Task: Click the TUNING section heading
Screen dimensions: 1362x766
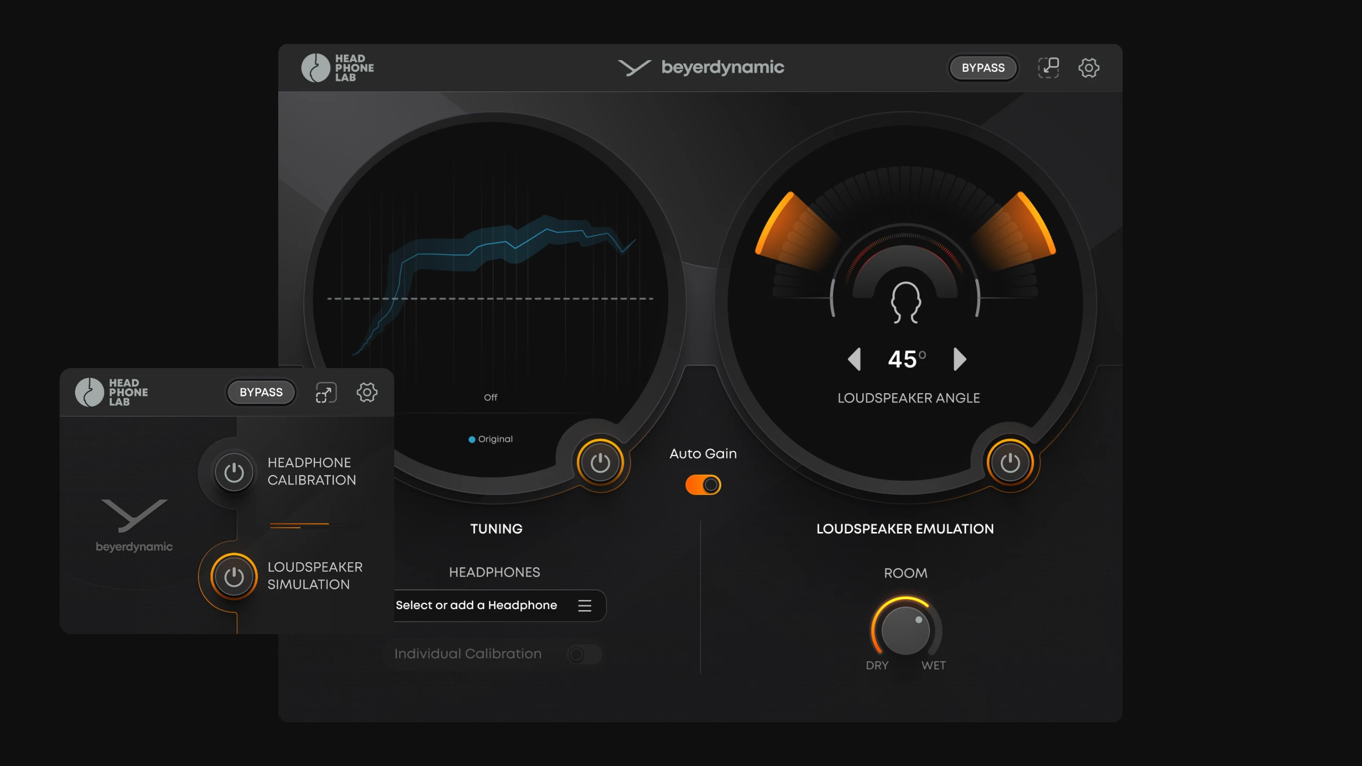Action: point(496,529)
